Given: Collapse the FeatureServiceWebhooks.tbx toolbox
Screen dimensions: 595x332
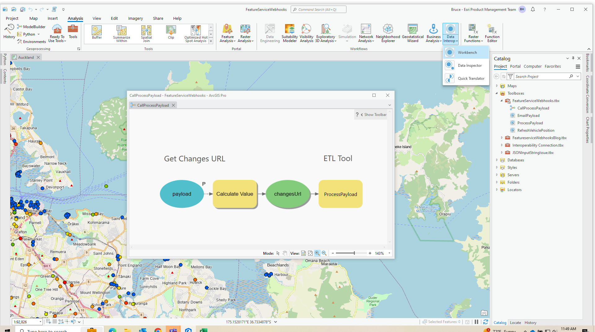Looking at the screenshot, I should (x=502, y=100).
